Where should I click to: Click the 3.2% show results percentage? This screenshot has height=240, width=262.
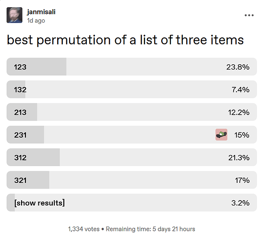coord(240,203)
